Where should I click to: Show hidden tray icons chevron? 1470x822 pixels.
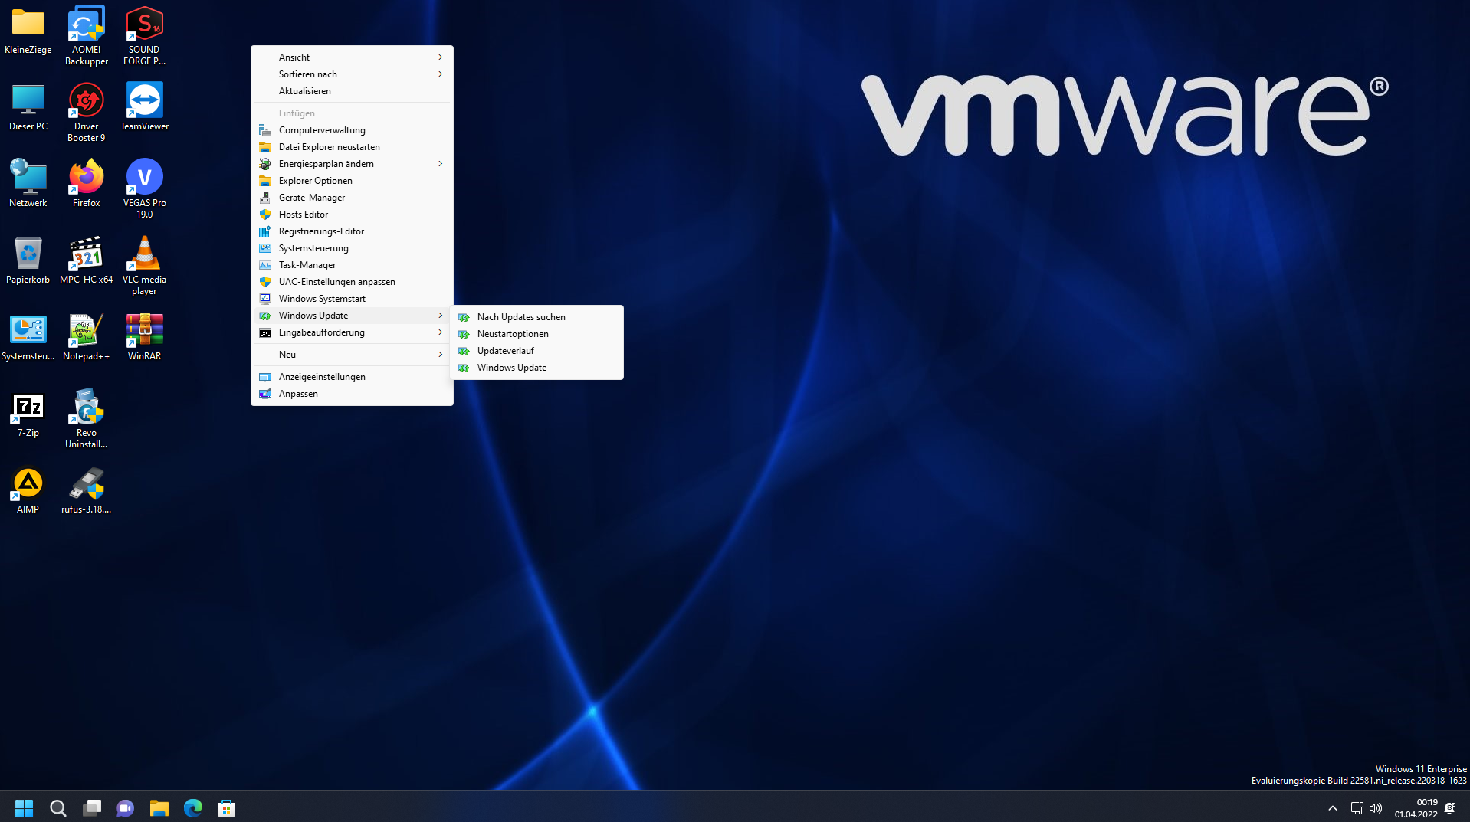click(1333, 808)
